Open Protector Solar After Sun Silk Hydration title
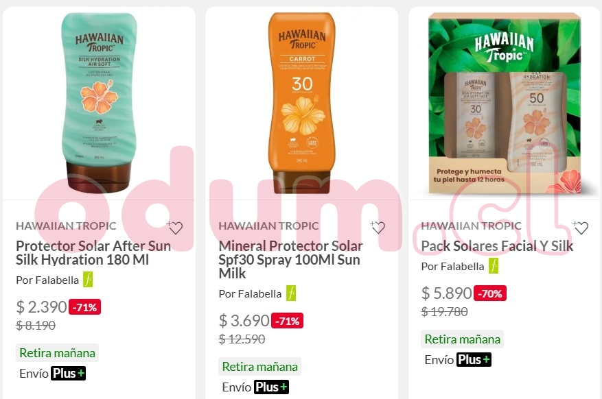The image size is (602, 399). pos(93,252)
